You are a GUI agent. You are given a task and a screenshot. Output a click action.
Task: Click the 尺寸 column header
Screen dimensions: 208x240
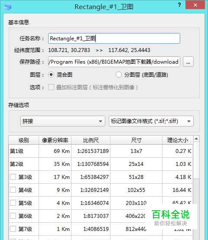coord(136,140)
